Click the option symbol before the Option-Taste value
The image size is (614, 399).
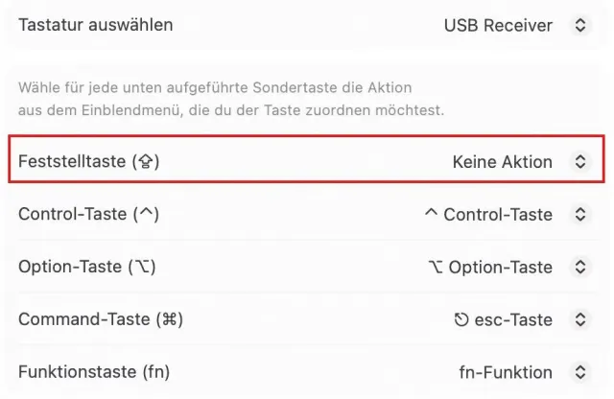click(436, 268)
